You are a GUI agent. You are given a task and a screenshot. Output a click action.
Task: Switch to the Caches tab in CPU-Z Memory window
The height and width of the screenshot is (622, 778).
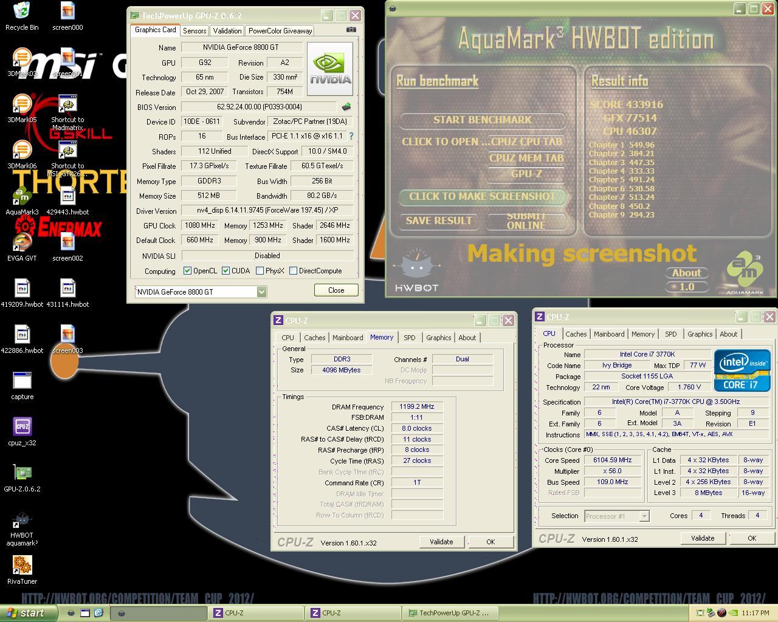pos(315,338)
